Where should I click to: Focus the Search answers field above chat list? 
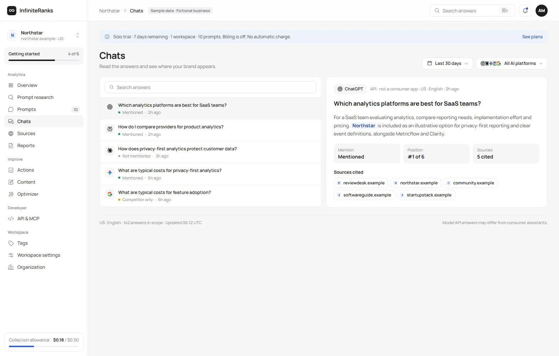point(210,87)
